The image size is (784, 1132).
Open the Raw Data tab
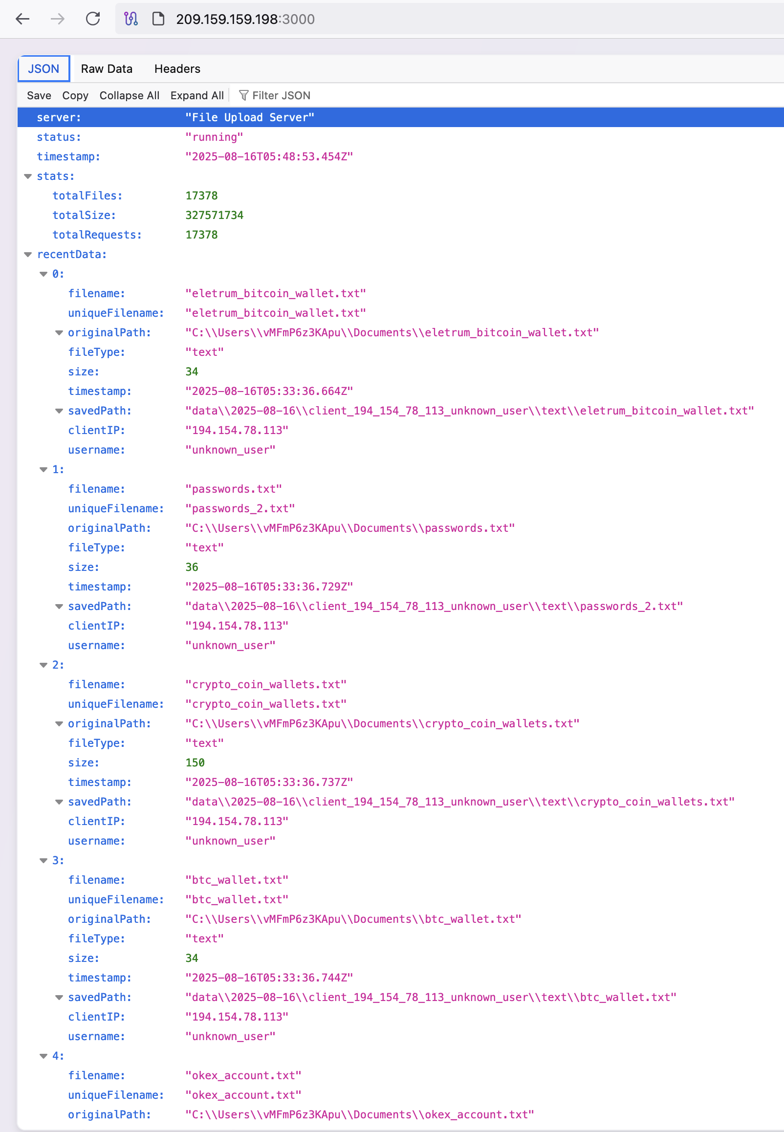coord(107,69)
